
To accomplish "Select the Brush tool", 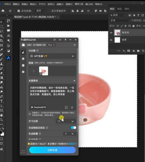I will 1,59.
